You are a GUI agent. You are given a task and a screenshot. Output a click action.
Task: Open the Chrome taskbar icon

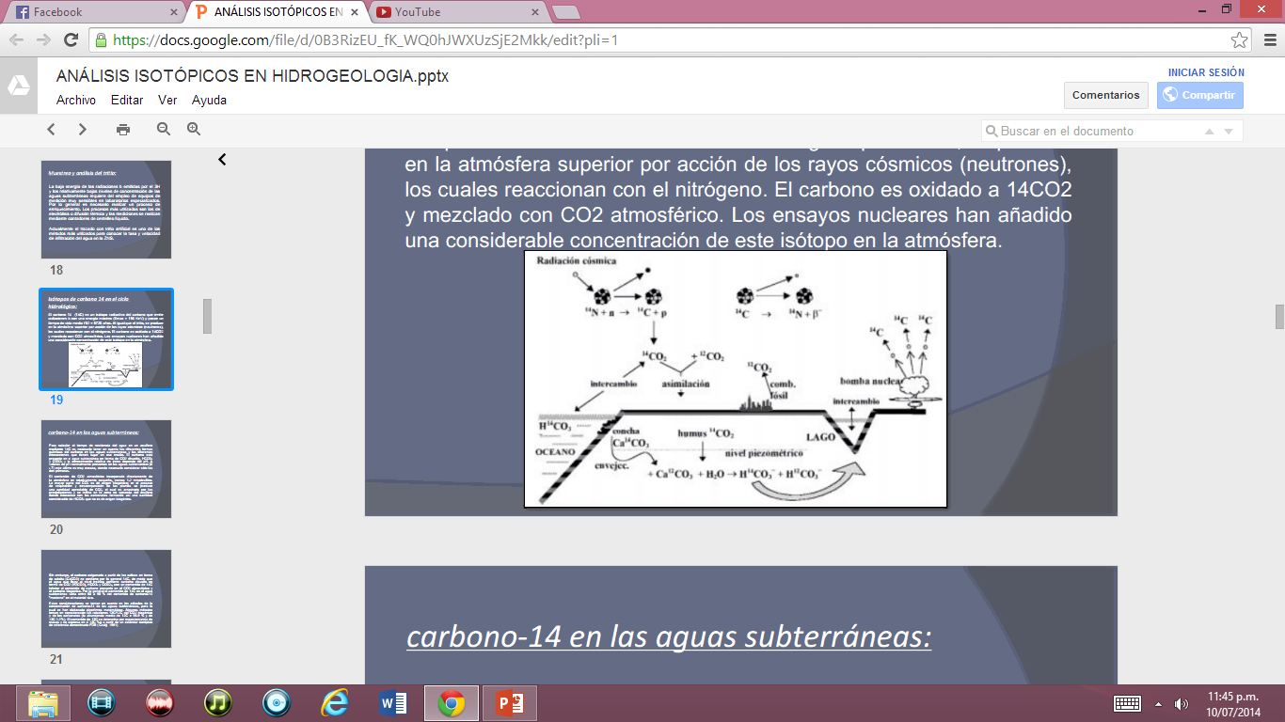[452, 703]
